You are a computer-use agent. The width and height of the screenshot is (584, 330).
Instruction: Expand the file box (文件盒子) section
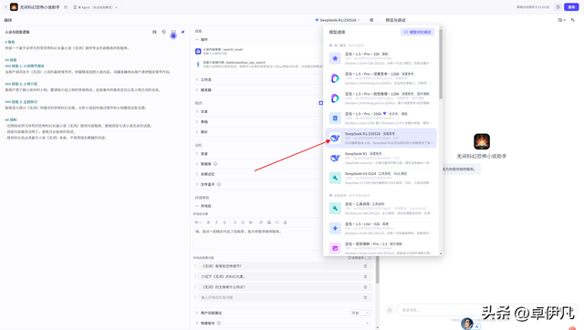click(x=197, y=184)
